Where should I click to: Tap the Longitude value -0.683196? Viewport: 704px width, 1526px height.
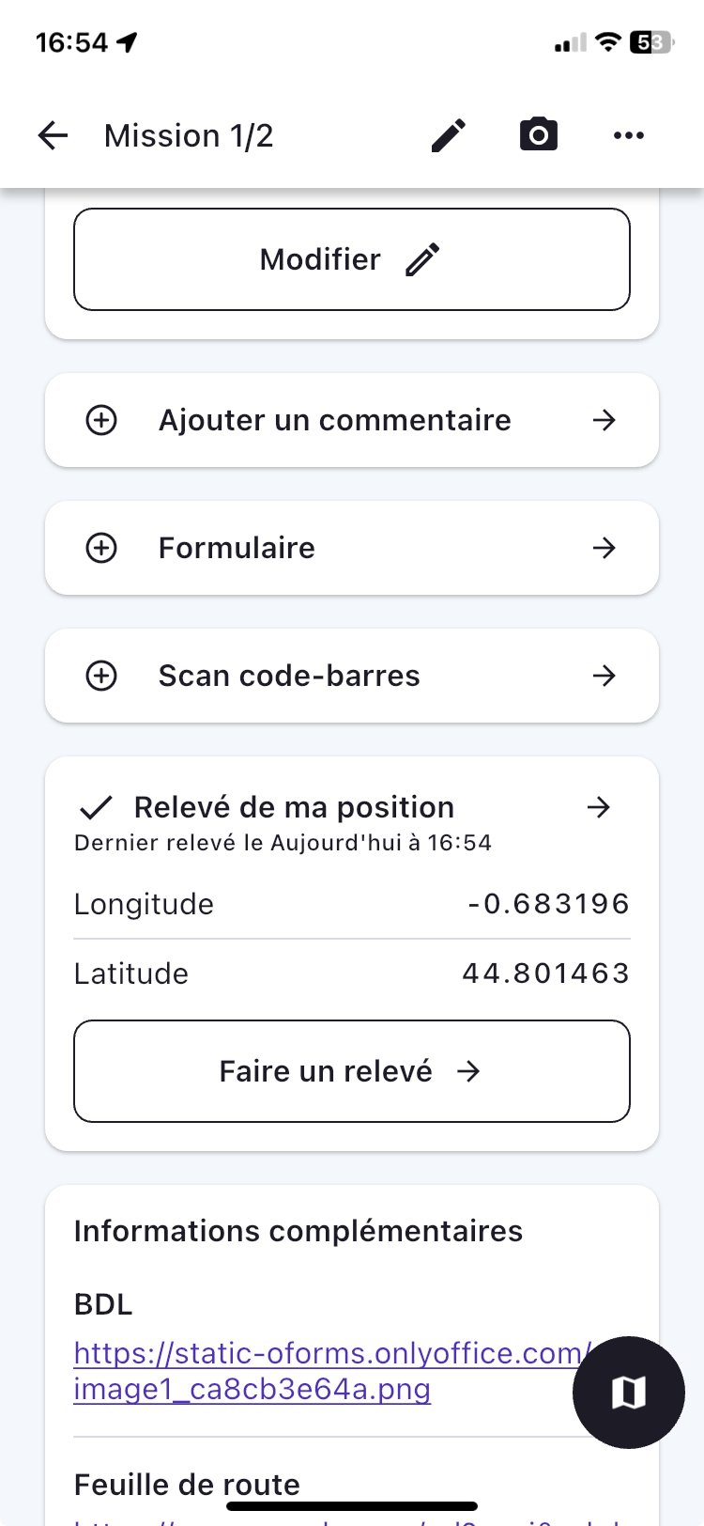click(548, 904)
